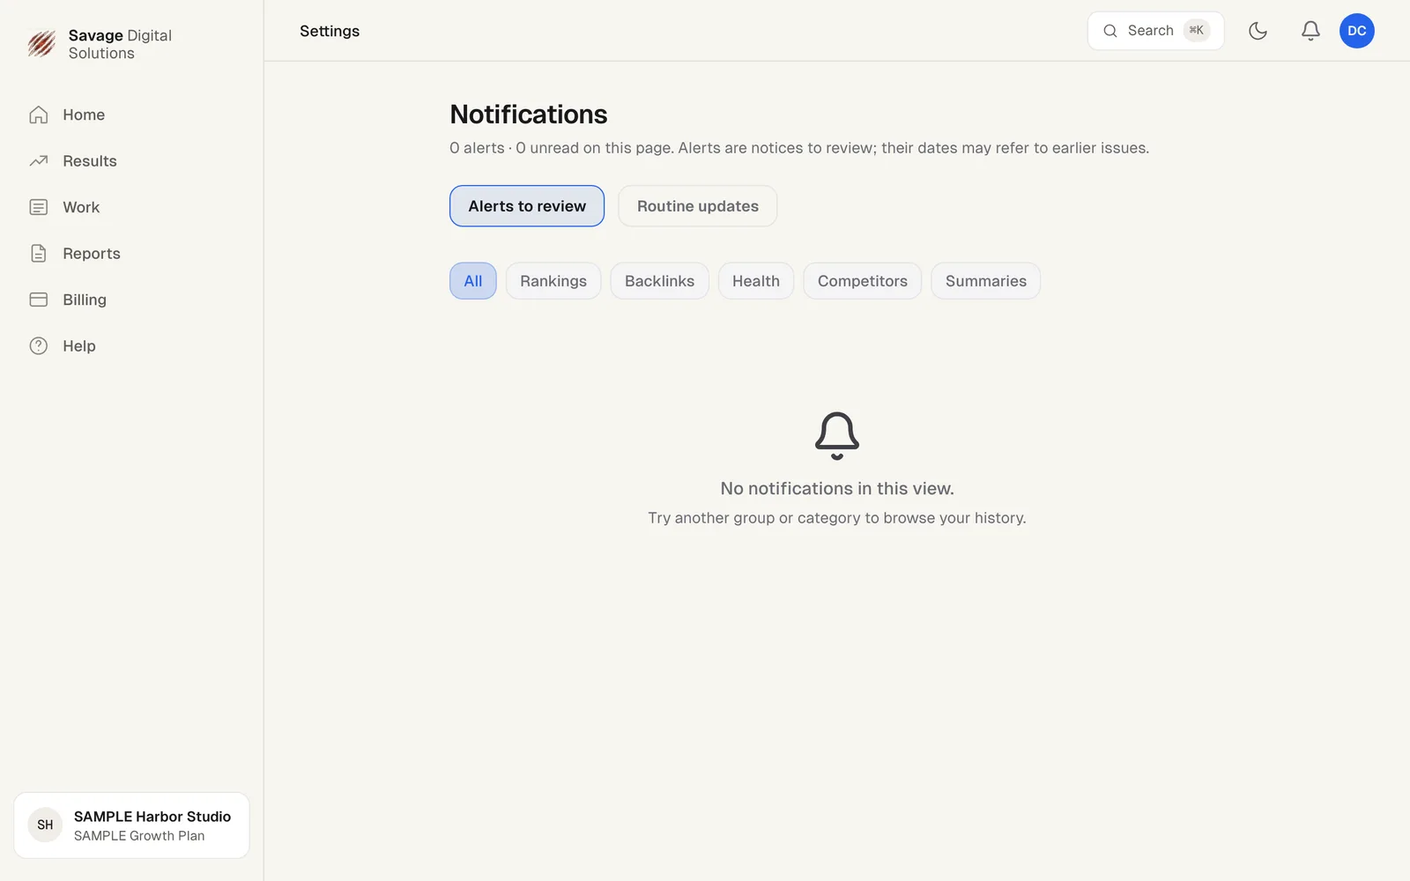Click the Billing card icon
Image resolution: width=1410 pixels, height=881 pixels.
click(39, 300)
